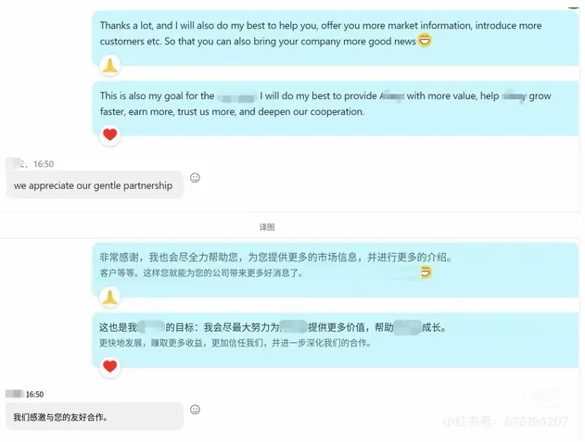Open emoji reaction for 'we appreciate our gentle partnership'
The height and width of the screenshot is (442, 585).
point(195,178)
